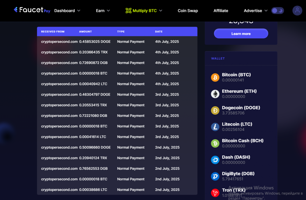Click the Dogecoin (DOGE) coin icon
This screenshot has height=200, width=306.
click(x=215, y=110)
